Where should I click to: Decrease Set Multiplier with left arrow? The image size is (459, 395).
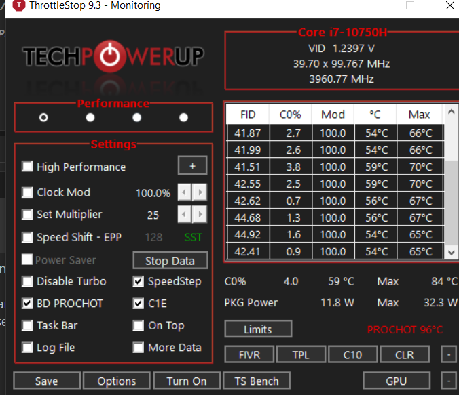[x=185, y=215]
